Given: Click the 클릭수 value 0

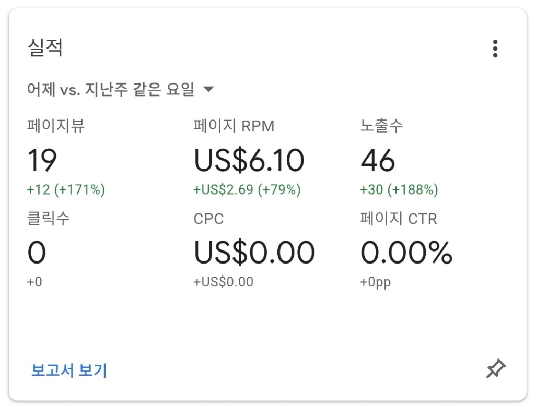Looking at the screenshot, I should tap(37, 253).
